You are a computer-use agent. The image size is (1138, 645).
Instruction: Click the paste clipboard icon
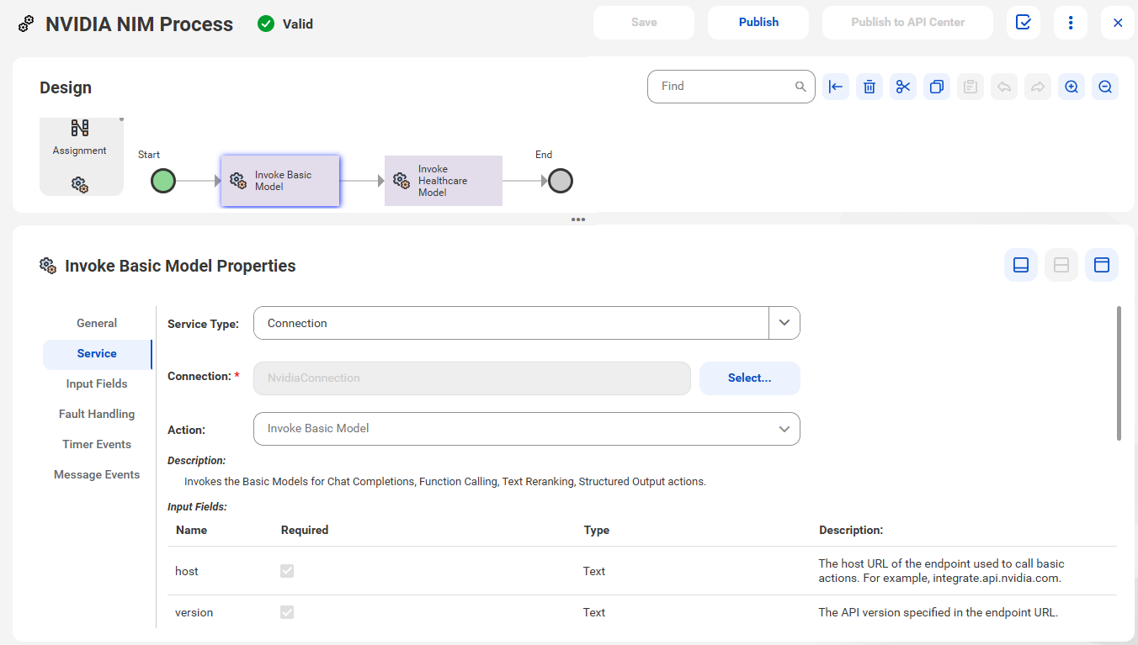point(970,87)
